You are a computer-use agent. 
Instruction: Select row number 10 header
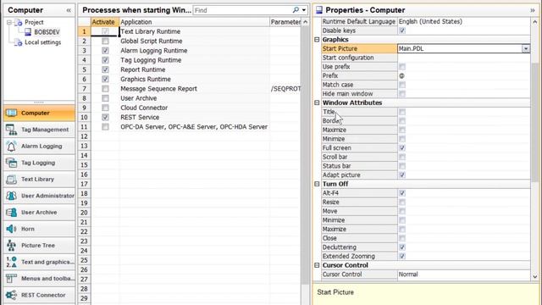tap(85, 117)
